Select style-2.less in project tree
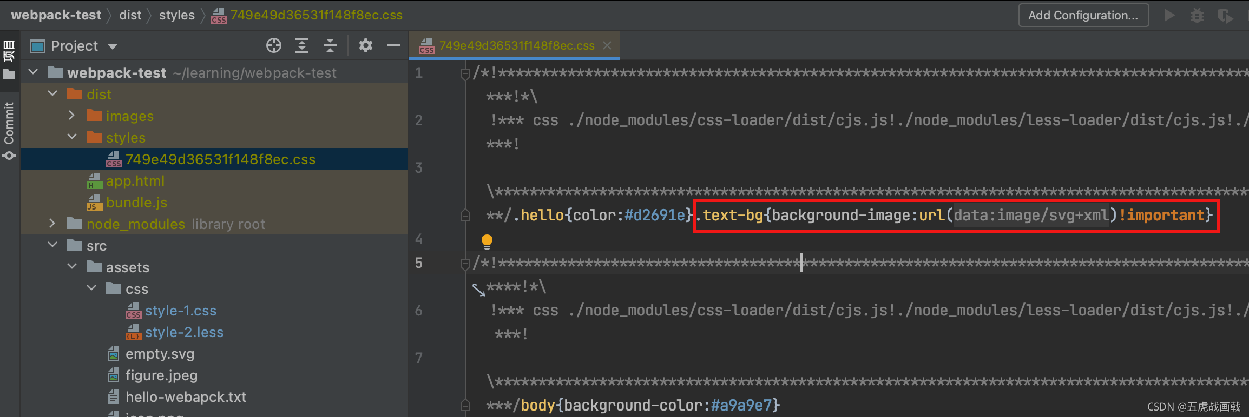This screenshot has width=1249, height=417. [x=214, y=332]
